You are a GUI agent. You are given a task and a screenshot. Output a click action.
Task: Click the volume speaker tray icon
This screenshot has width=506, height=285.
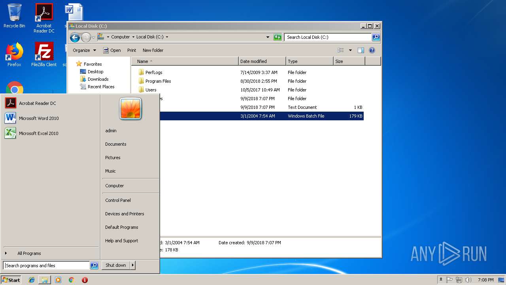468,280
